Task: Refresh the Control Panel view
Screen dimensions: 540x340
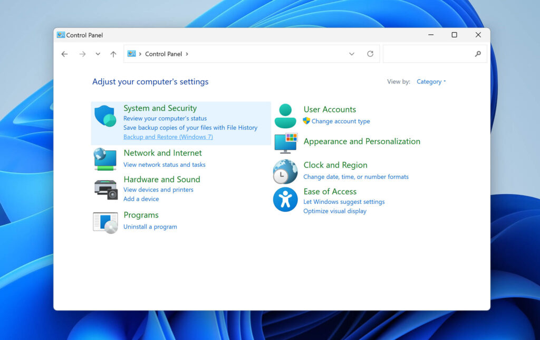Action: (x=370, y=54)
